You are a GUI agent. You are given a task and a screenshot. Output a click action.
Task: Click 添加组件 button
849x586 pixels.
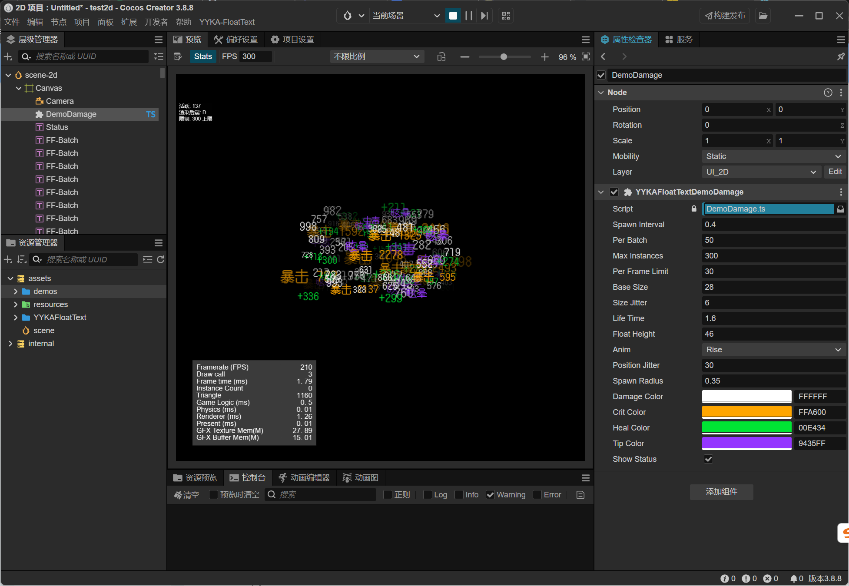(x=721, y=492)
